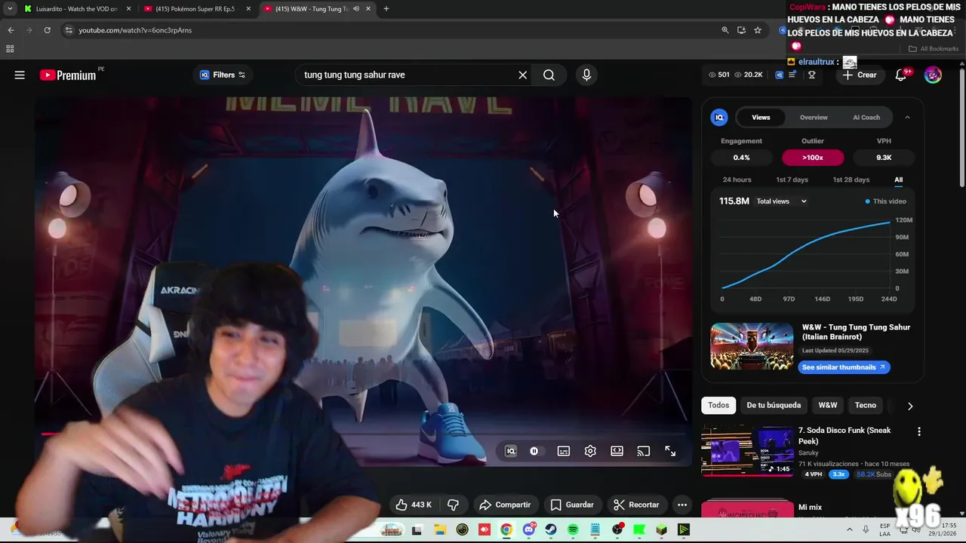This screenshot has height=543, width=966.
Task: Reload the page
Action: coord(47,30)
